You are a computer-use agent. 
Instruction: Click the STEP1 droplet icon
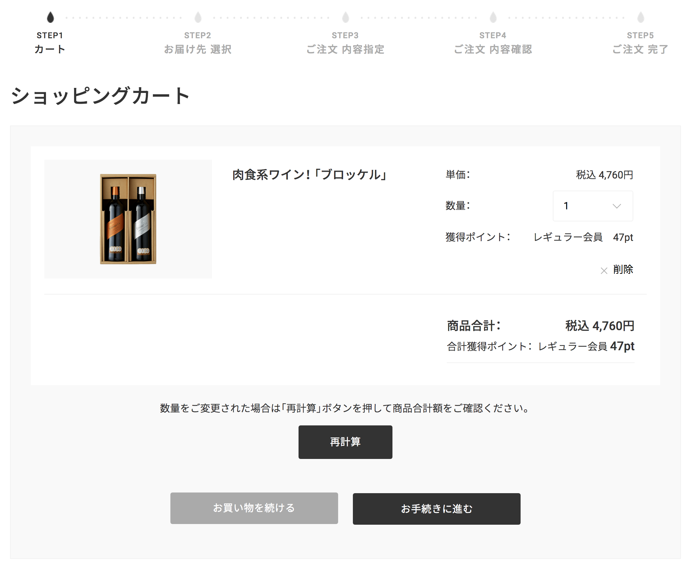point(50,17)
